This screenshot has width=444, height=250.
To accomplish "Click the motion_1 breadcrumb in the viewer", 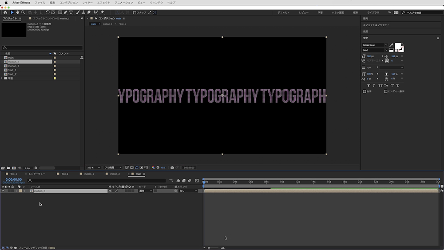I will pos(107,24).
